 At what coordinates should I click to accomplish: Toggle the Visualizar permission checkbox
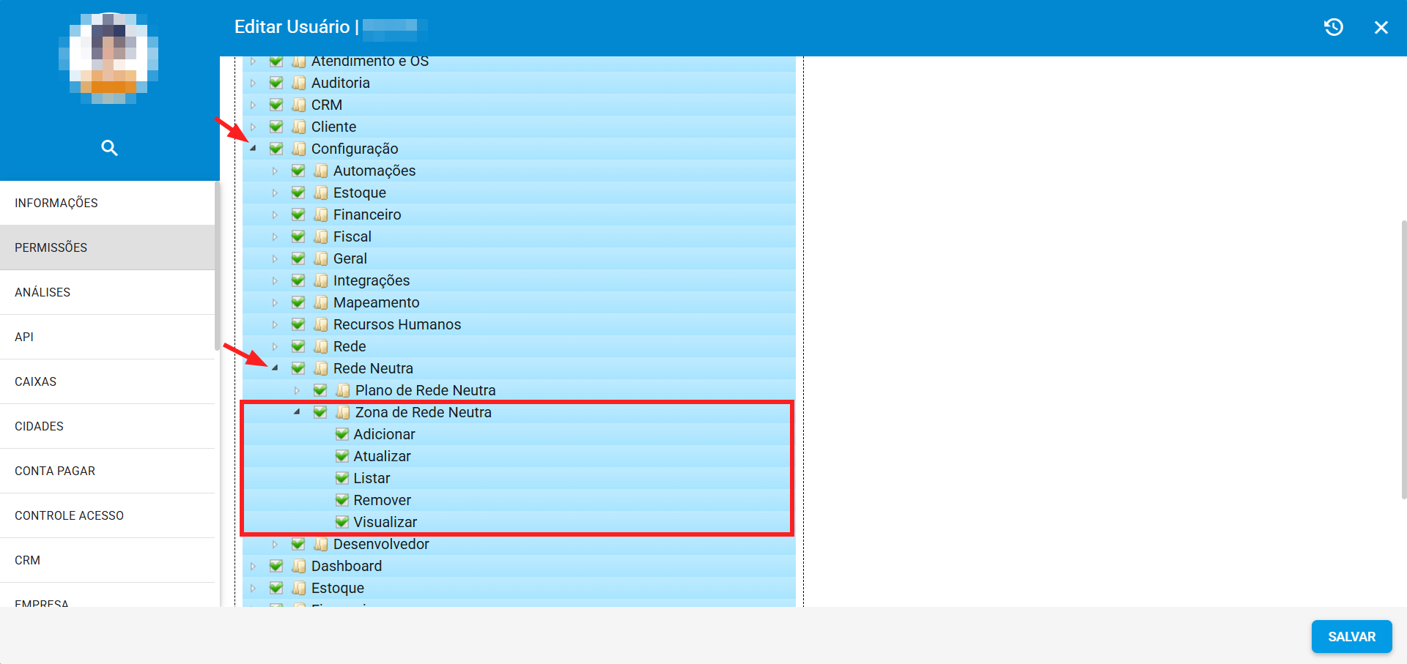click(342, 522)
